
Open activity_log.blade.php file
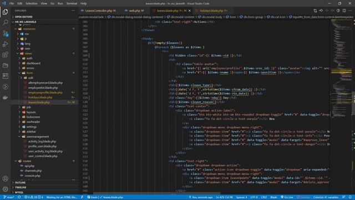tap(44, 141)
